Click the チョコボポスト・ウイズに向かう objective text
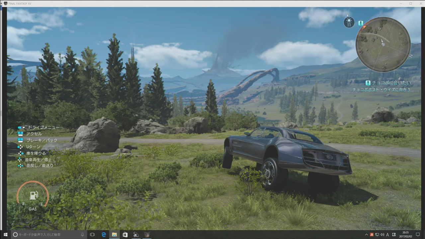The image size is (425, 239). click(x=382, y=90)
